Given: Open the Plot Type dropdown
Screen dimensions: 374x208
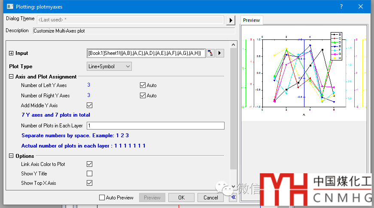Looking at the screenshot, I should coord(109,66).
